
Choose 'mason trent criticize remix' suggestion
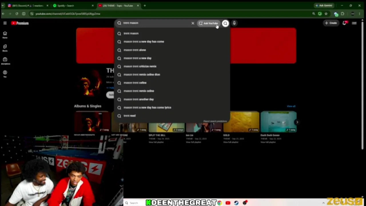pyautogui.click(x=172, y=66)
